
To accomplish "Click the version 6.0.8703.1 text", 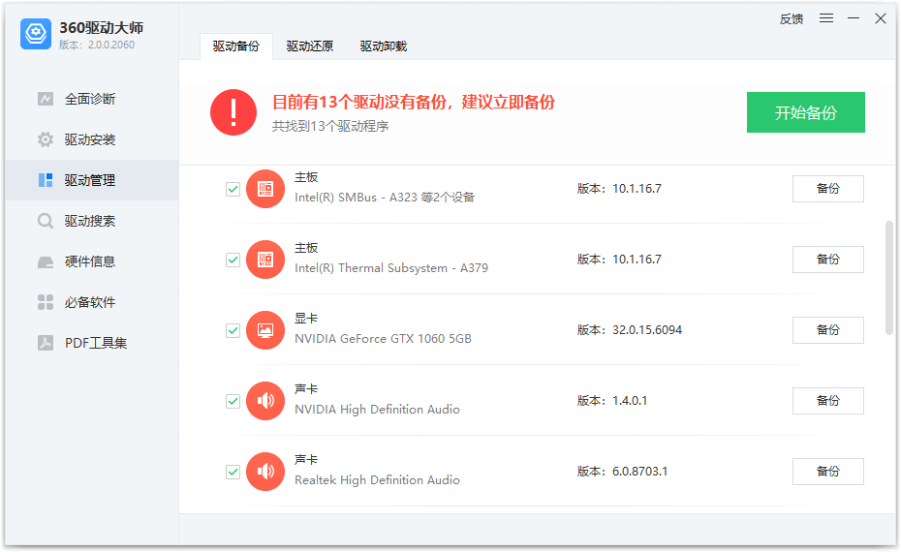I will click(x=639, y=472).
